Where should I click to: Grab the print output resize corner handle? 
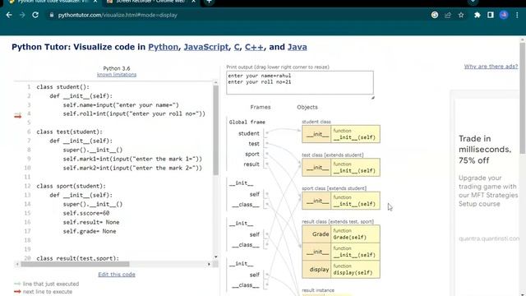(372, 97)
